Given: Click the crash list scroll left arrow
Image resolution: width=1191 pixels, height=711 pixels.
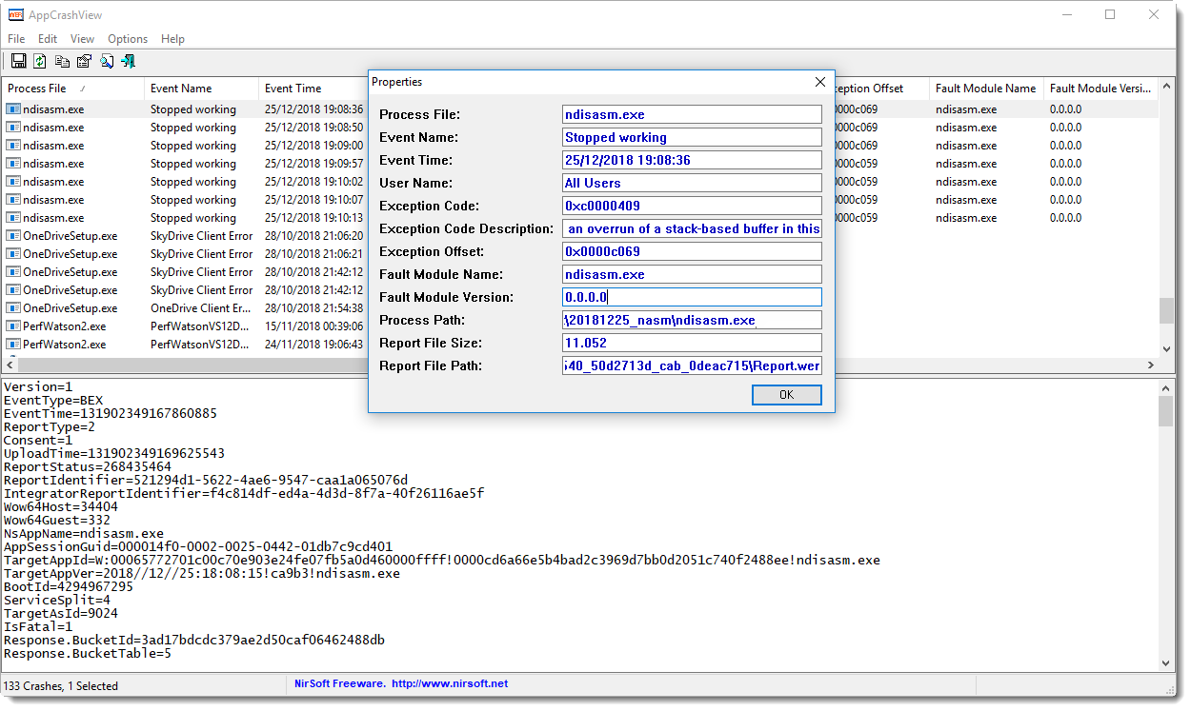Looking at the screenshot, I should pos(10,365).
